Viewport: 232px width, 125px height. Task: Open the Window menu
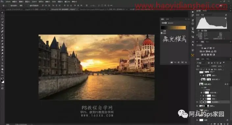[x=67, y=2]
